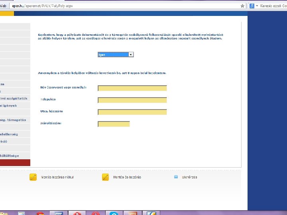Image resolution: width=287 pixels, height=215 pixels.
Task: Click the 'Név (szervezet vagy személy)' field
Action: (132, 88)
